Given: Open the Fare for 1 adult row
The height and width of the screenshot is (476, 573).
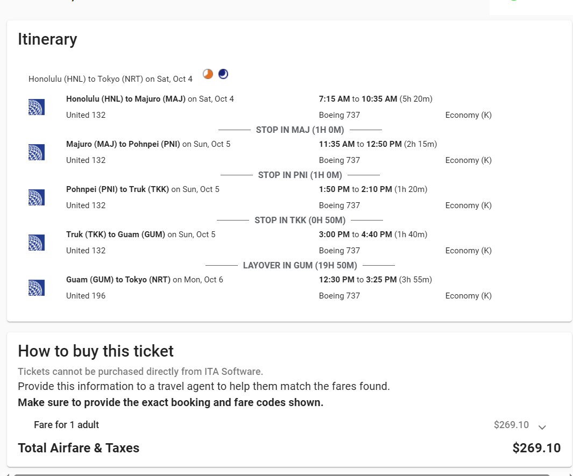Looking at the screenshot, I should point(66,425).
